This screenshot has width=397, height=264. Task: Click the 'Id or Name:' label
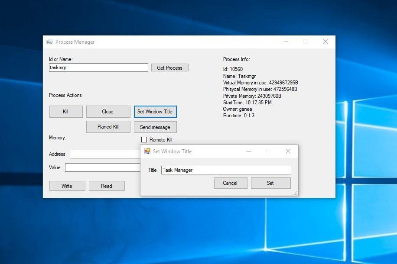click(61, 59)
